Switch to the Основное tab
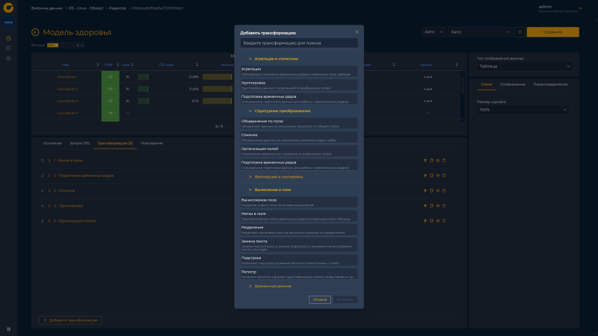The image size is (598, 336). tap(52, 143)
